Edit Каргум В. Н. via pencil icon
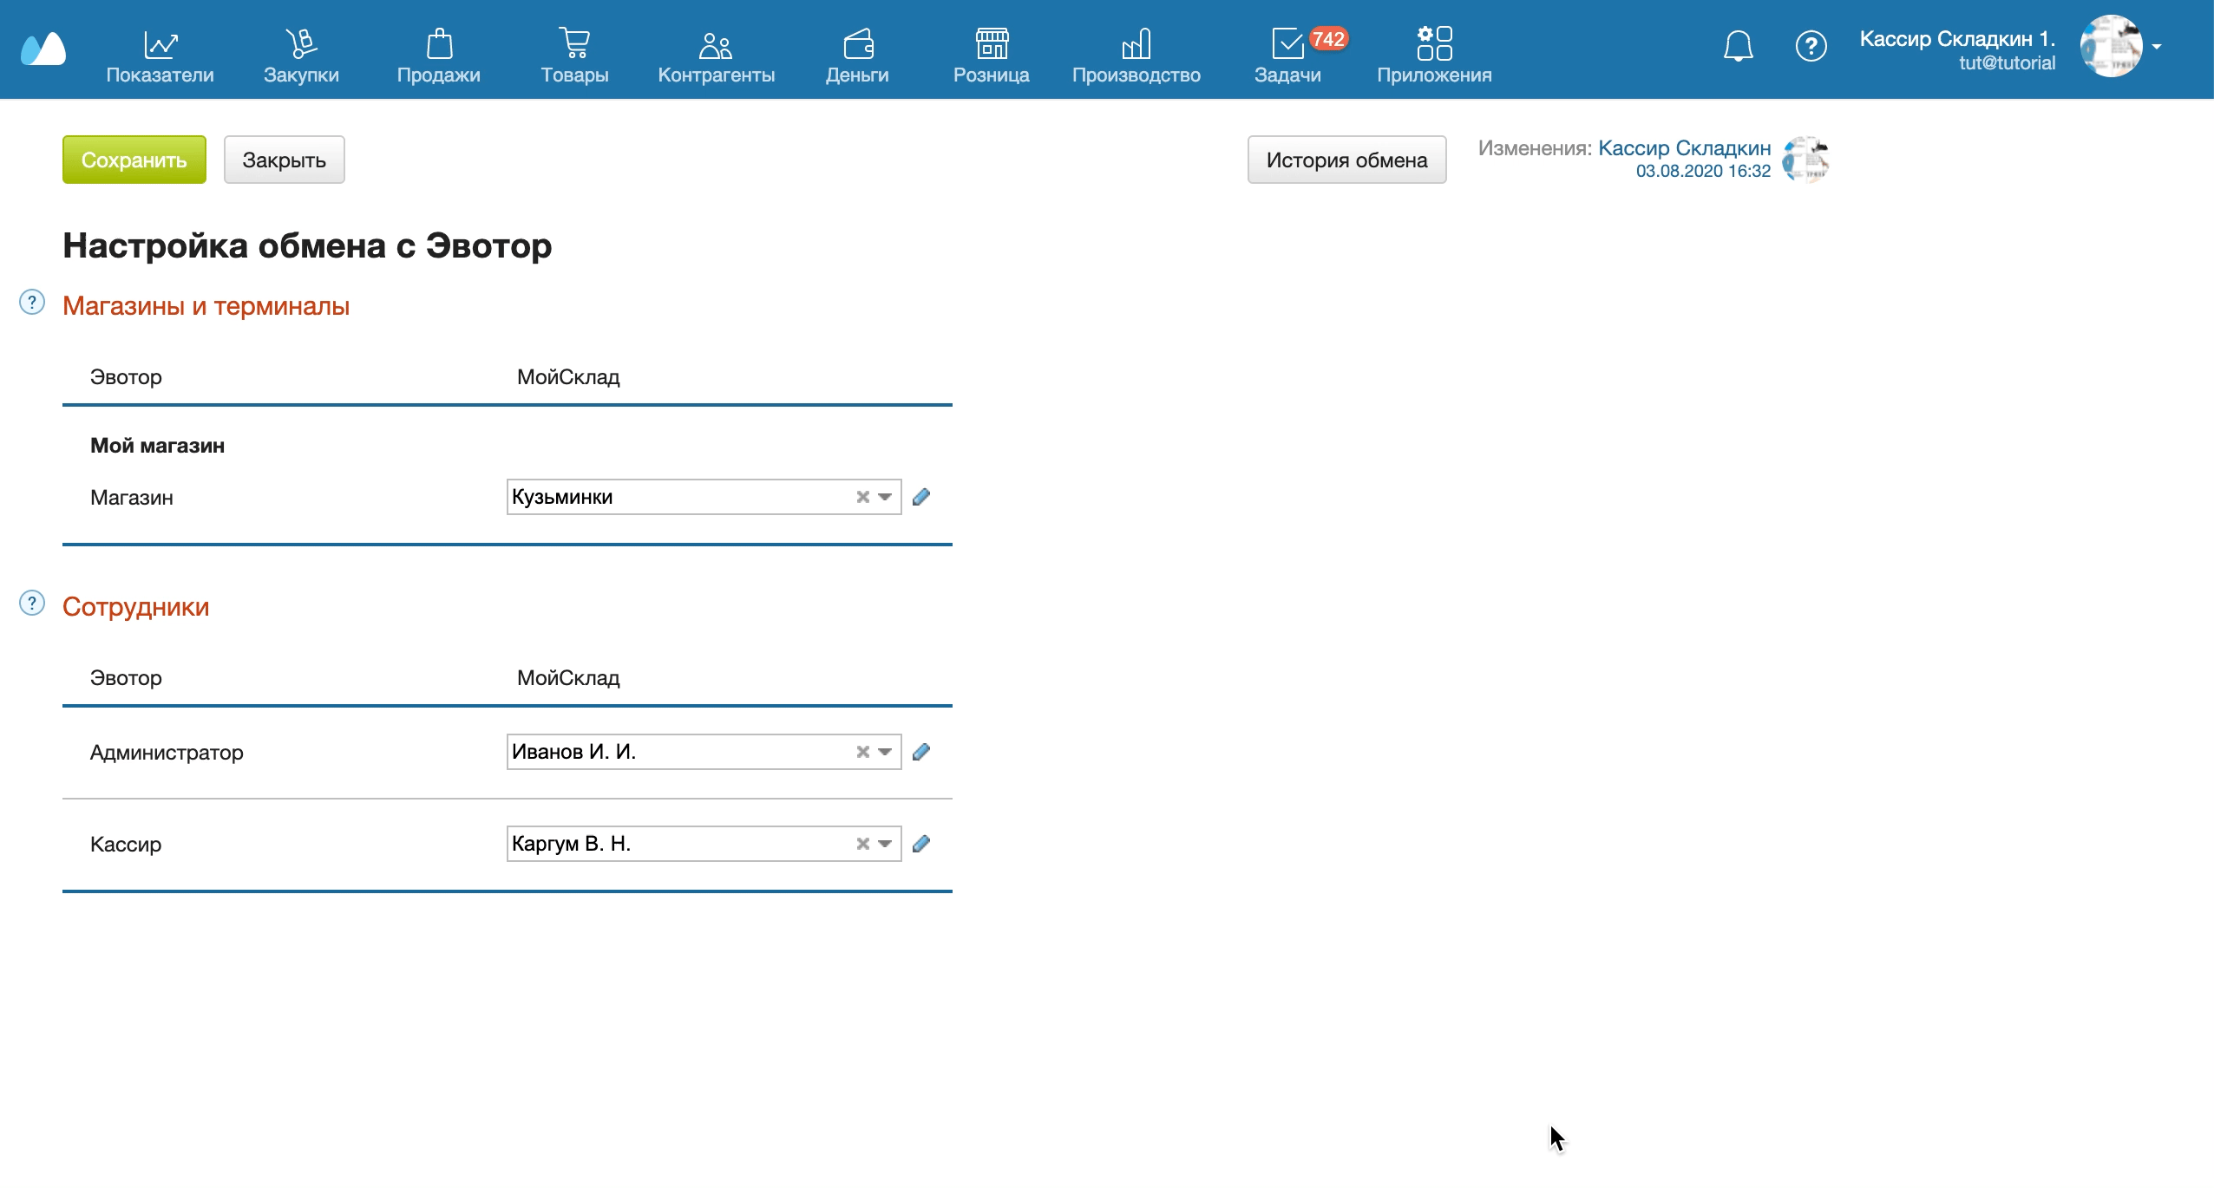Screen dimensions: 2214x1188 coord(921,844)
